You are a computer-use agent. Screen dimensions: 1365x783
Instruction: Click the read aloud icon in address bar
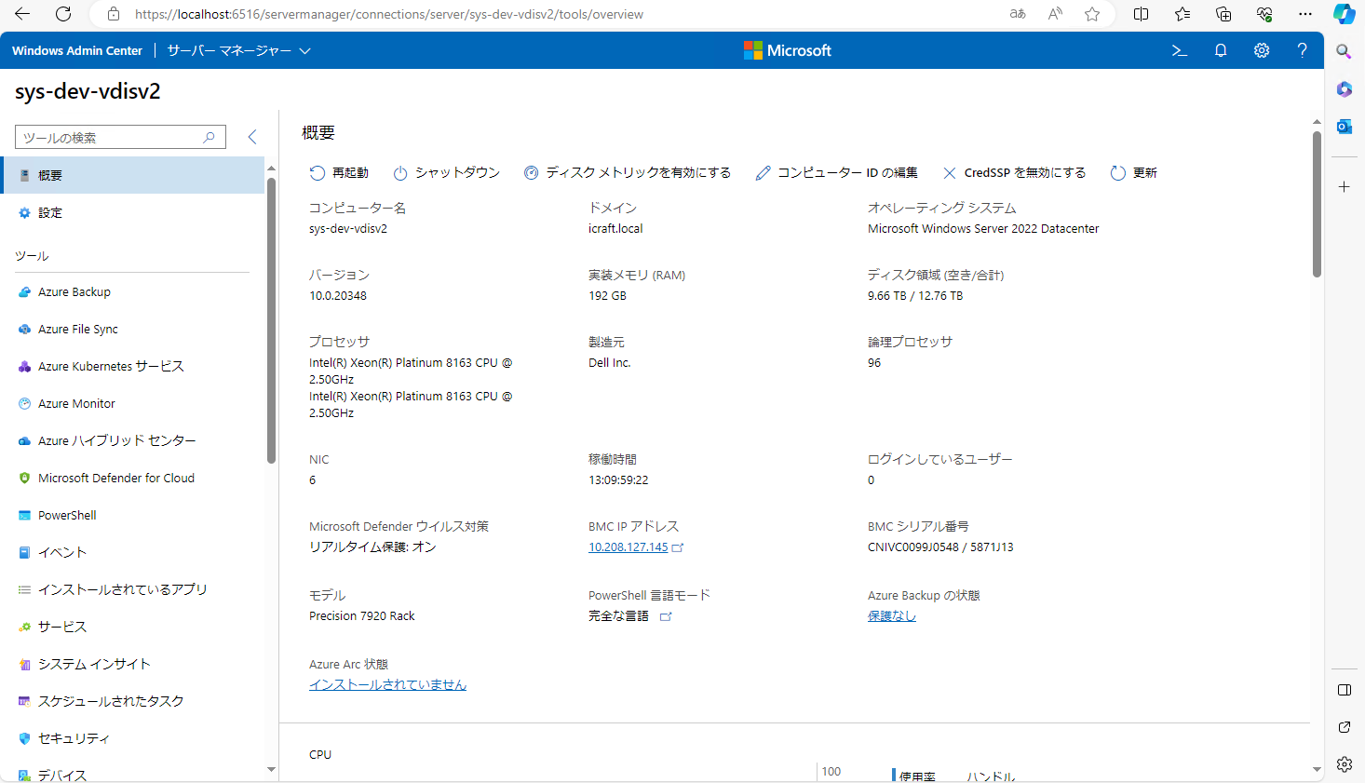coord(1055,14)
